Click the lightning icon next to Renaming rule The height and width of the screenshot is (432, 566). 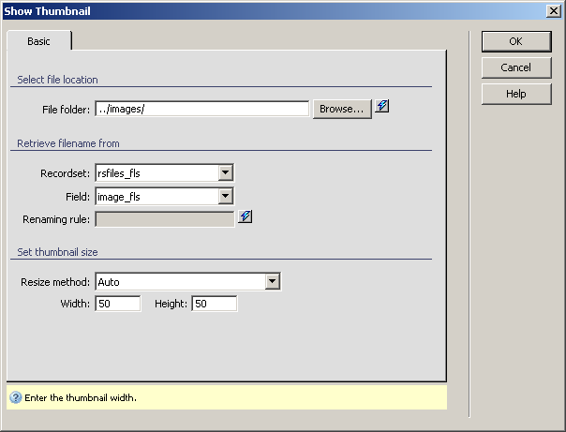pos(245,217)
